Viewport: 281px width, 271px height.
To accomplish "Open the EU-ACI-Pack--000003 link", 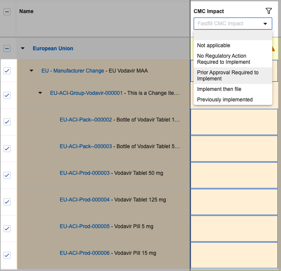I will click(x=86, y=146).
